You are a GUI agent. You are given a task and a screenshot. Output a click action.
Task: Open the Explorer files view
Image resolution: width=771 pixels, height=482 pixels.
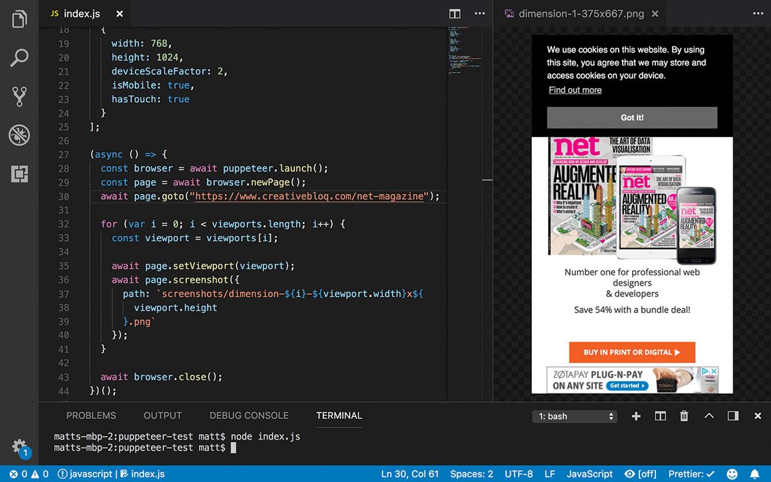click(x=19, y=19)
